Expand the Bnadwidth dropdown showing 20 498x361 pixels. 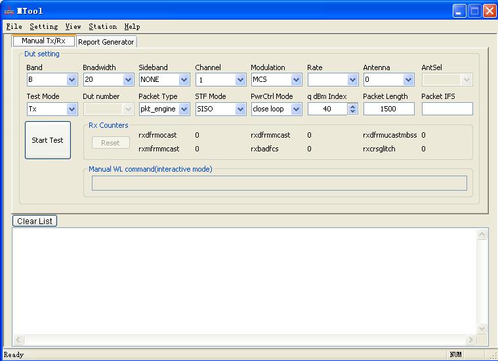click(129, 80)
